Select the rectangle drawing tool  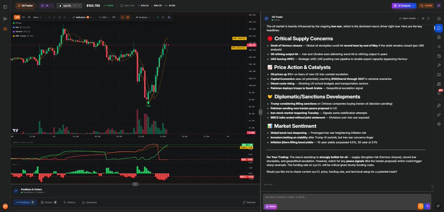click(x=60, y=17)
